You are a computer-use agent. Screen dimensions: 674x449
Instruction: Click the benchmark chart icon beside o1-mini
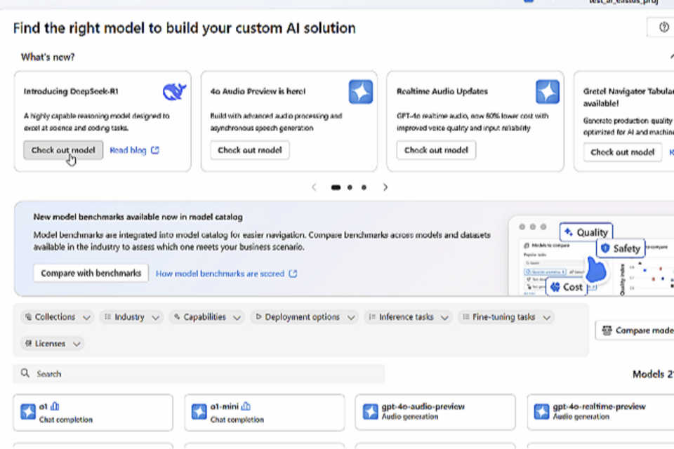246,406
